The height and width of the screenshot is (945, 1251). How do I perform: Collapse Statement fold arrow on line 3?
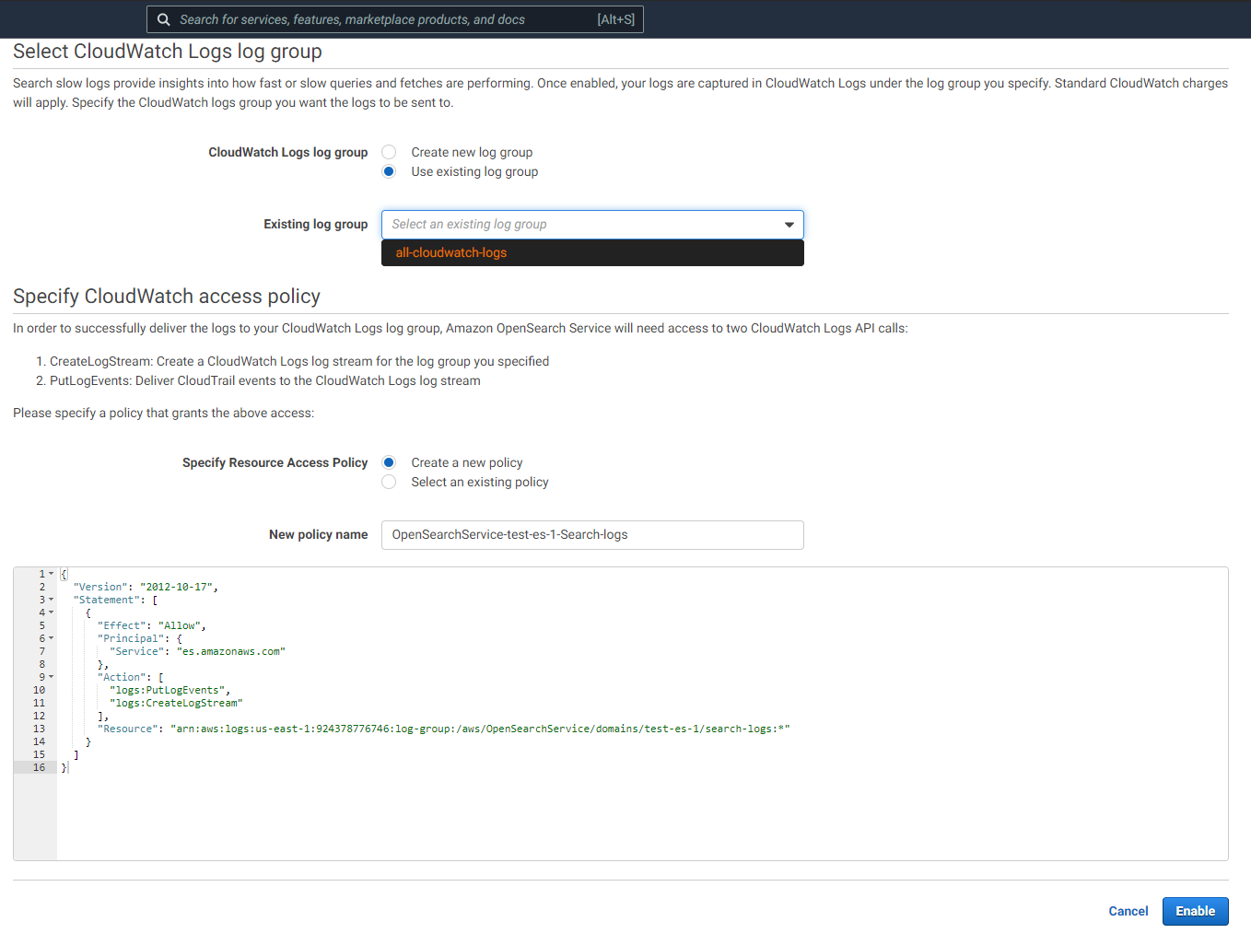51,600
